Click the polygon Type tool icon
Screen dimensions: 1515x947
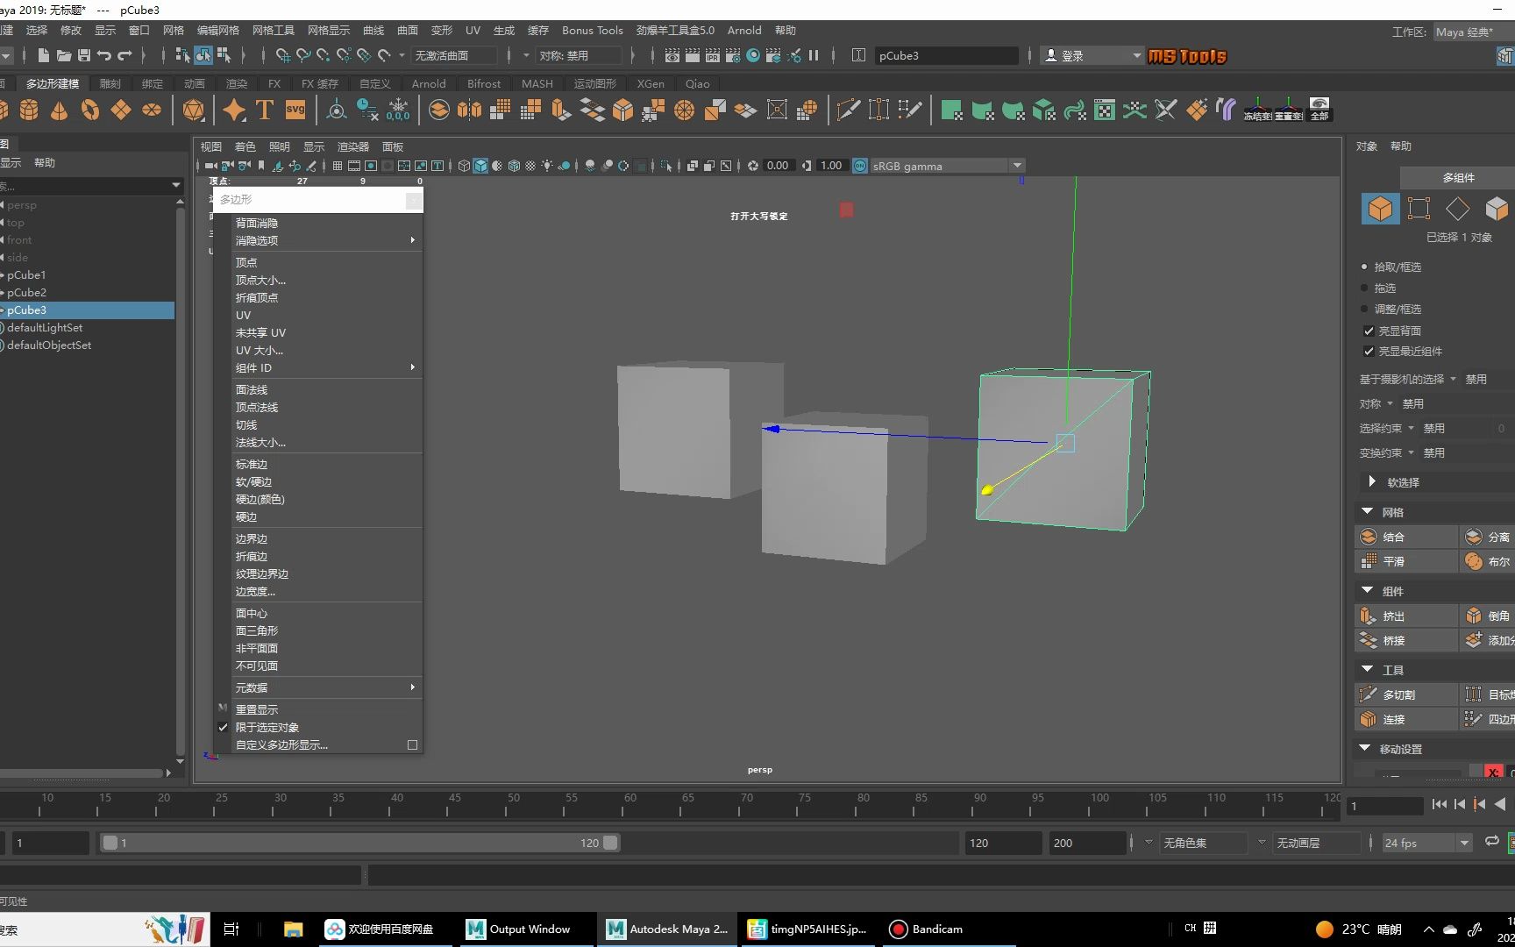265,110
